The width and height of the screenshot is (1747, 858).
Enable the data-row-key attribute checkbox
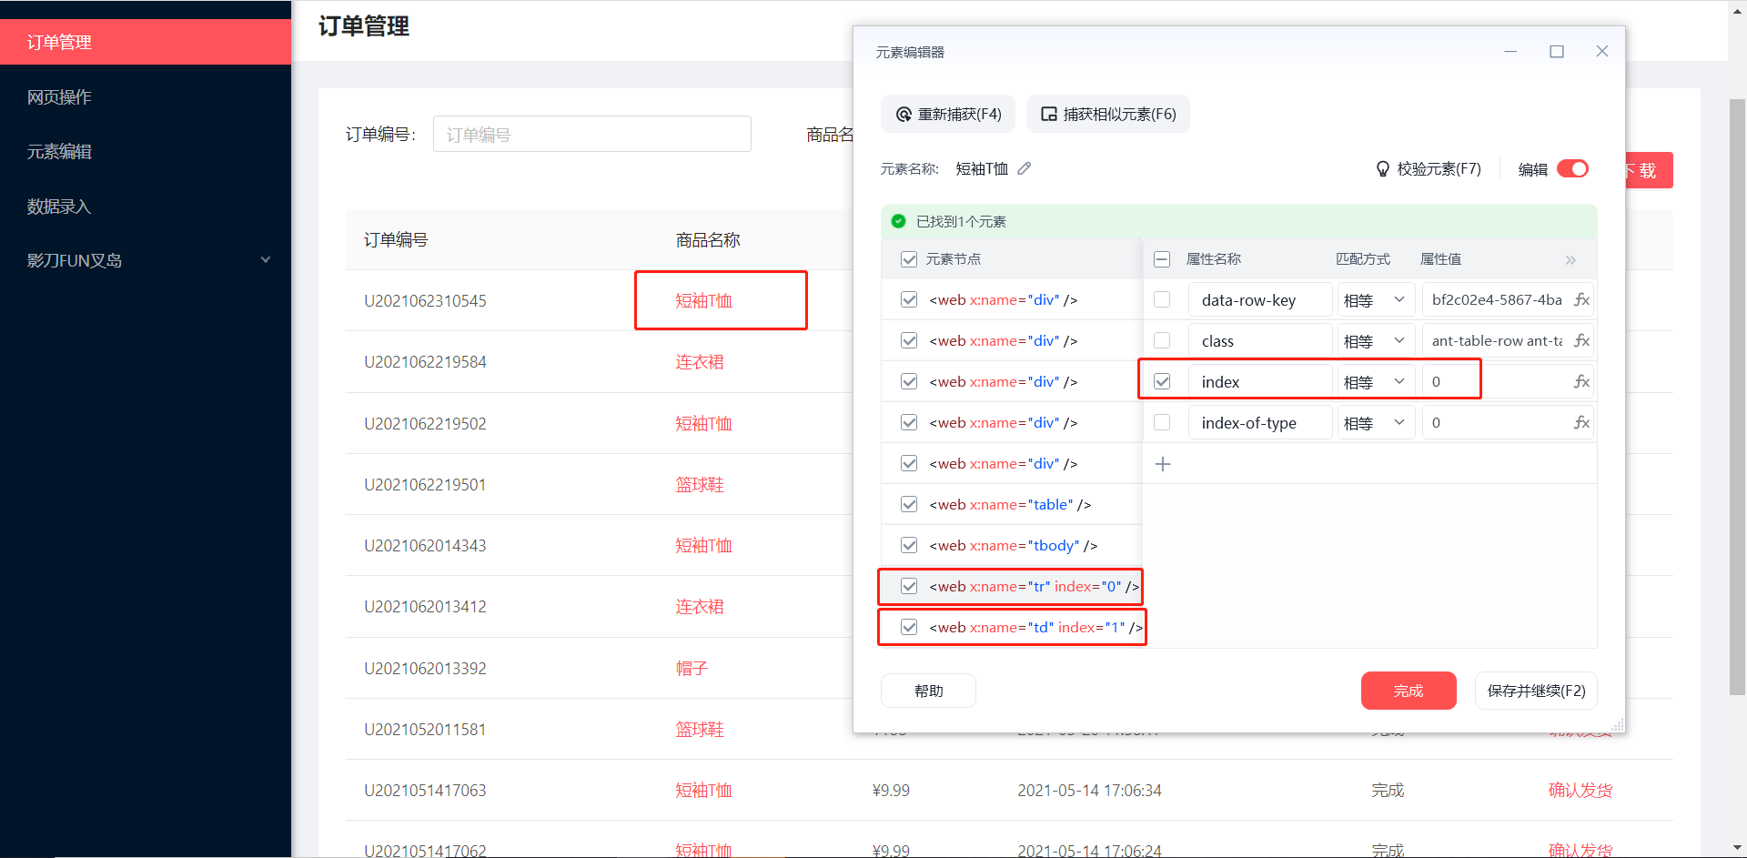1162,300
